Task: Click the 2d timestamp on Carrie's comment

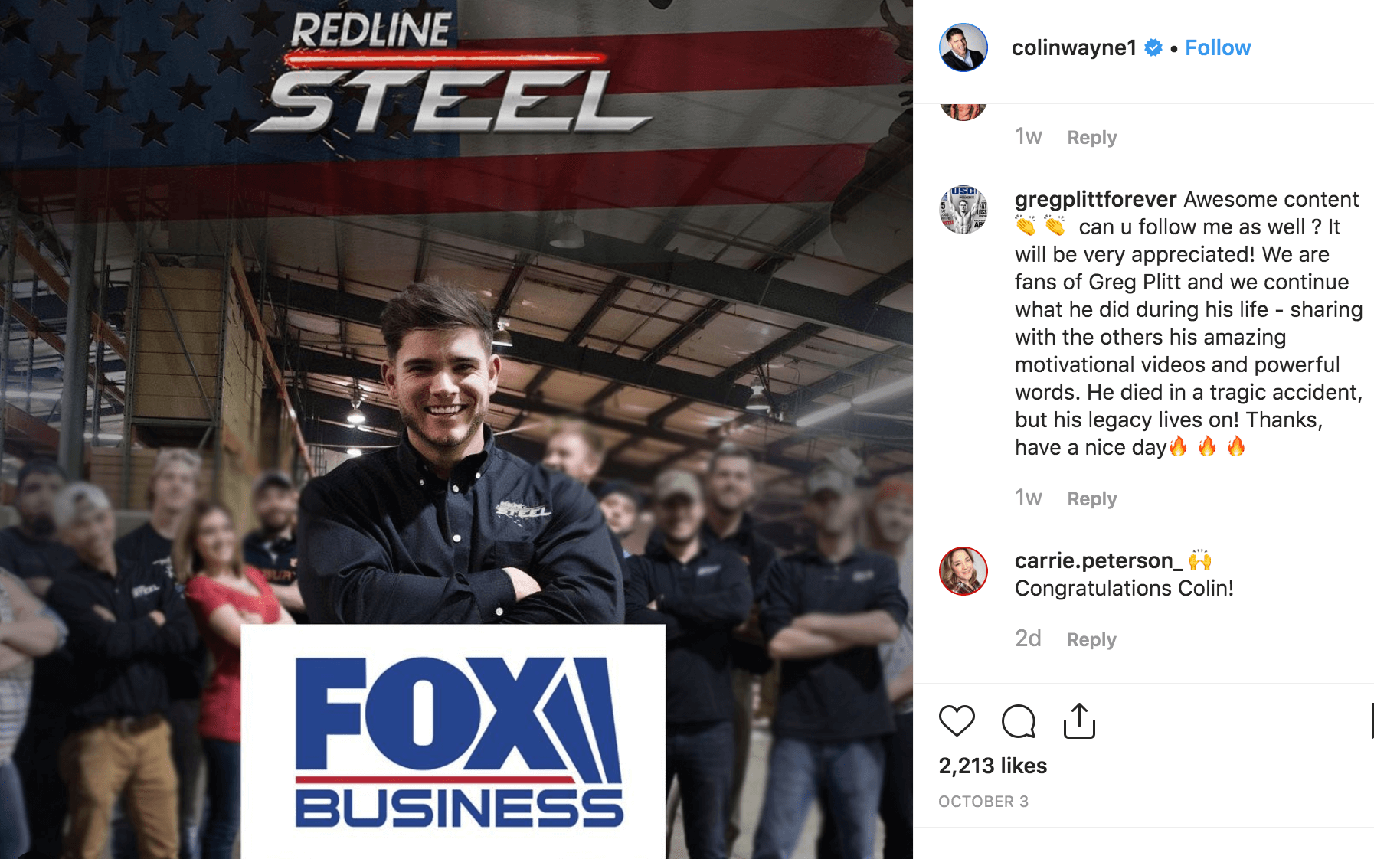Action: pos(1028,639)
